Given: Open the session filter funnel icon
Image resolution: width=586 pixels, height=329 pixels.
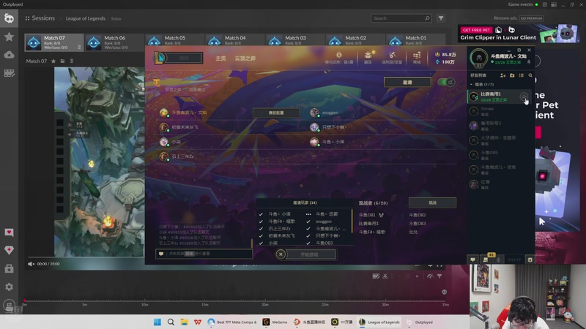Looking at the screenshot, I should pos(441,18).
